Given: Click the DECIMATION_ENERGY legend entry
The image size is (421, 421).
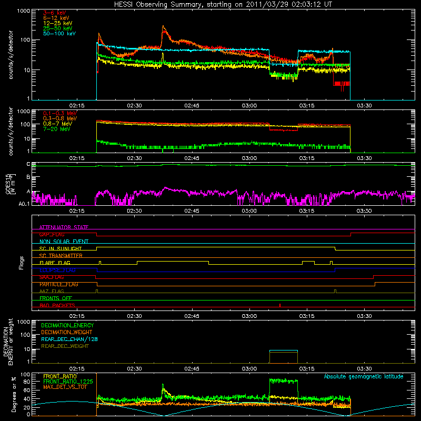Looking at the screenshot, I should [x=67, y=325].
